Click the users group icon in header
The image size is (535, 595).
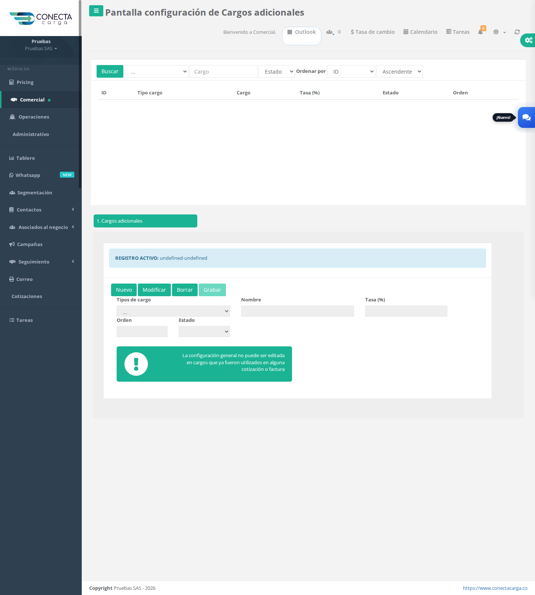tap(330, 32)
